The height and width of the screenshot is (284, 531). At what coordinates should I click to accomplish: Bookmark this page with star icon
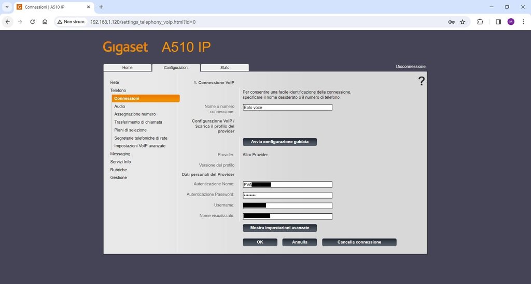coord(463,22)
